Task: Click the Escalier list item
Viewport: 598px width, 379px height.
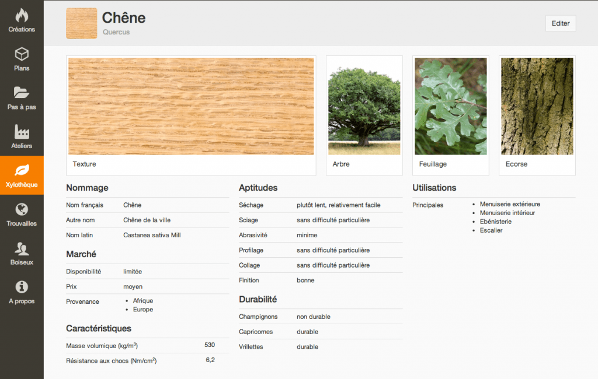Action: 491,230
